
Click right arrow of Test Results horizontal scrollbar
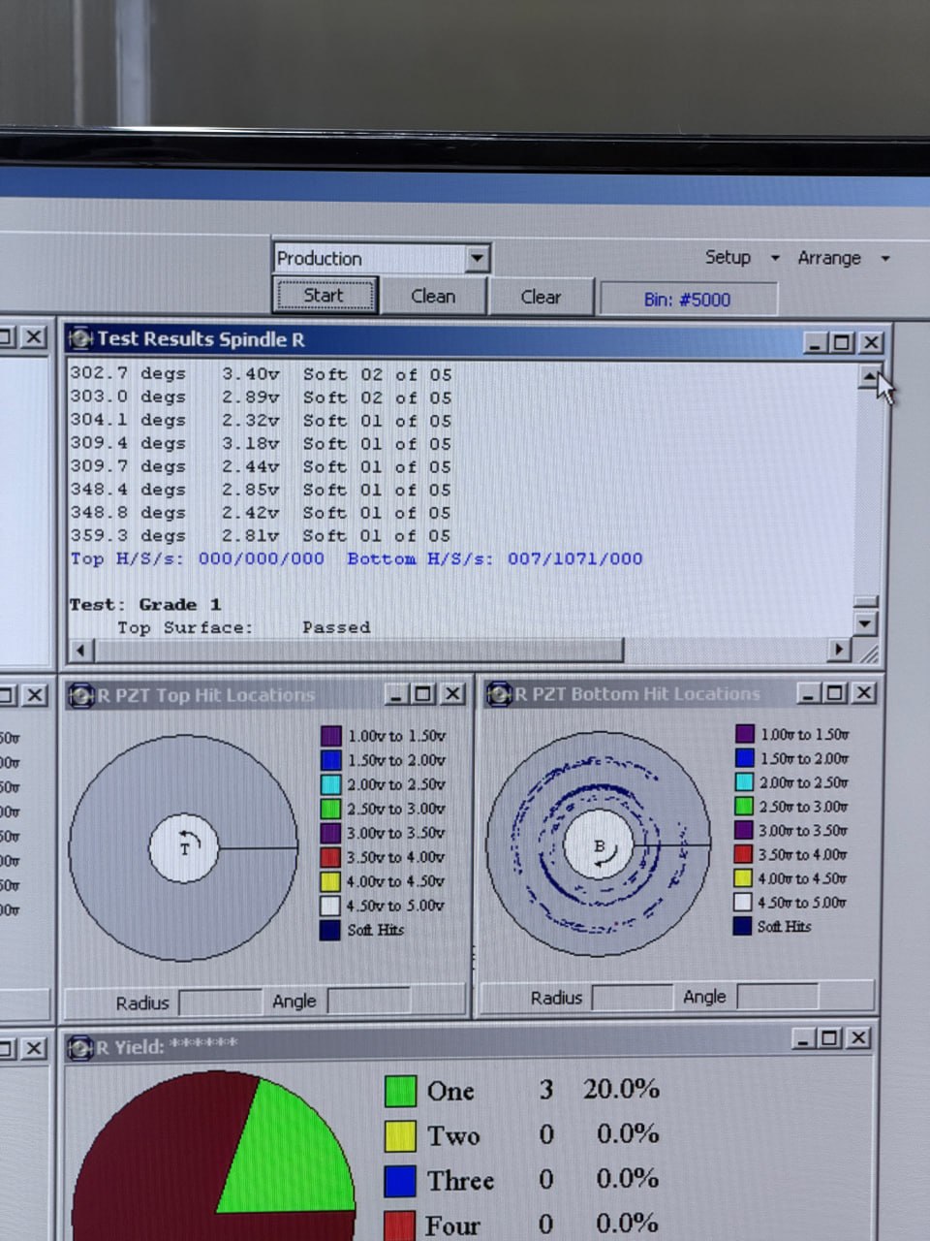click(x=839, y=650)
